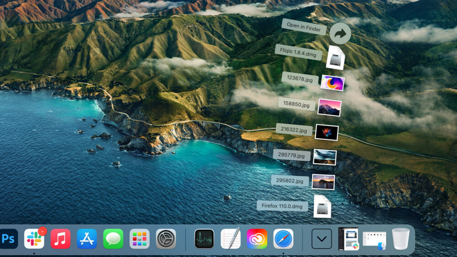Open the 295802.jpg sunset thumbnail

323,182
